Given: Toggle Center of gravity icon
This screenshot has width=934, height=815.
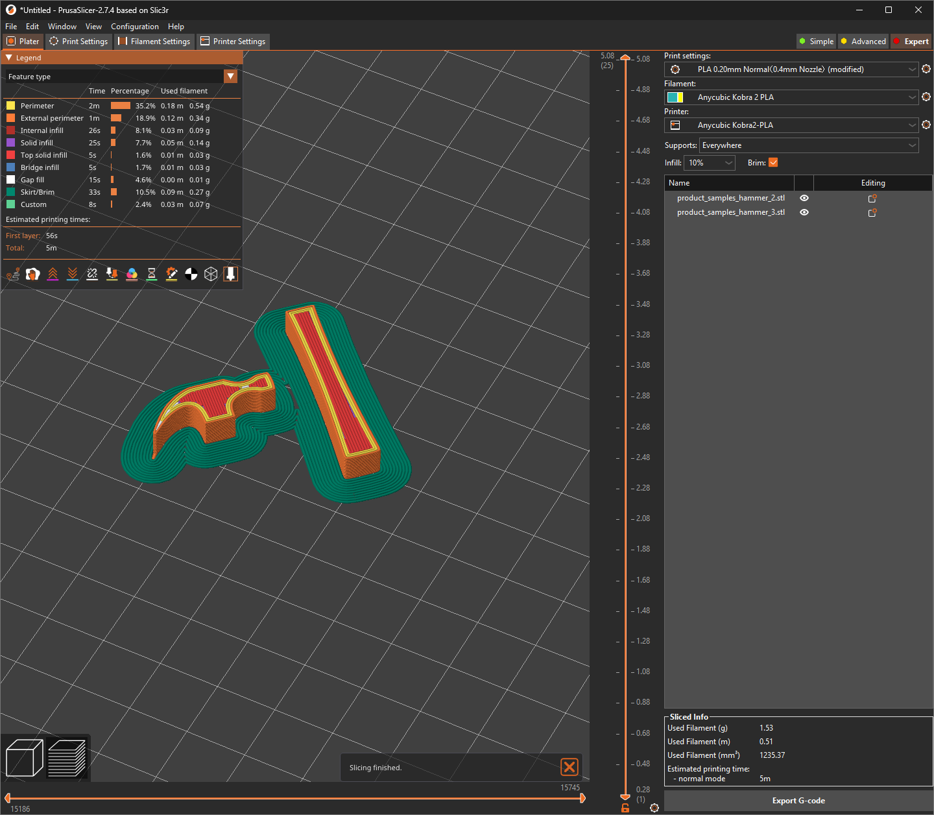Looking at the screenshot, I should 191,274.
